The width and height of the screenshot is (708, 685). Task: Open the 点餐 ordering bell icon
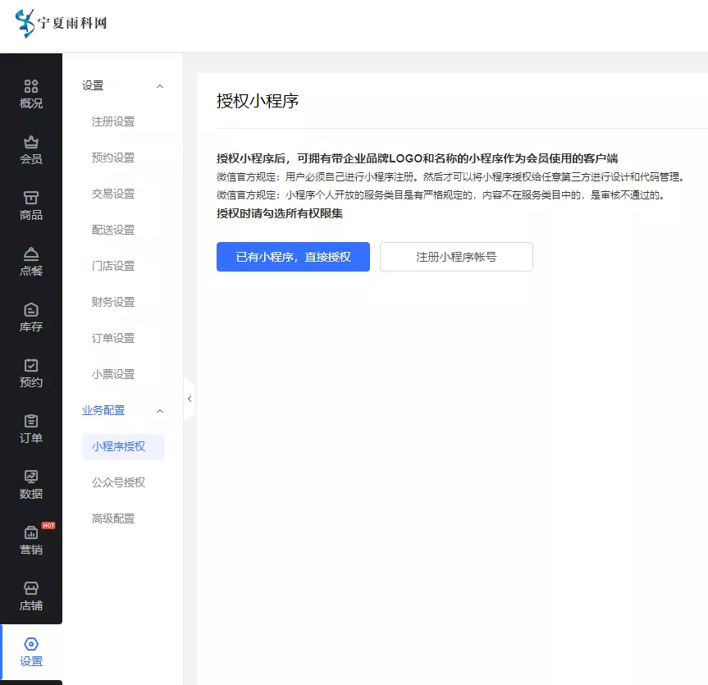(x=30, y=253)
